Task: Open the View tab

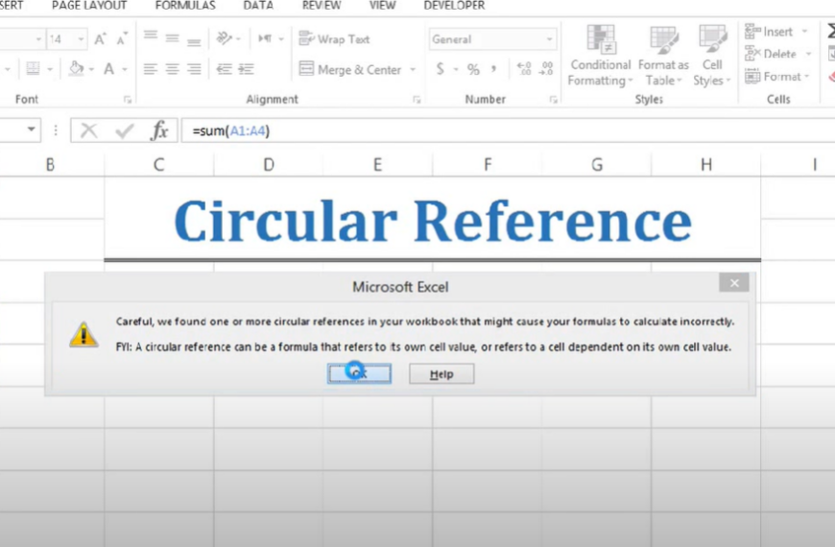Action: pos(382,6)
